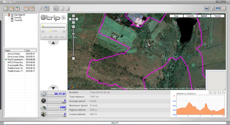230x125 pixels.
Task: Click the clock icon in the toolbar
Action: coord(56,8)
